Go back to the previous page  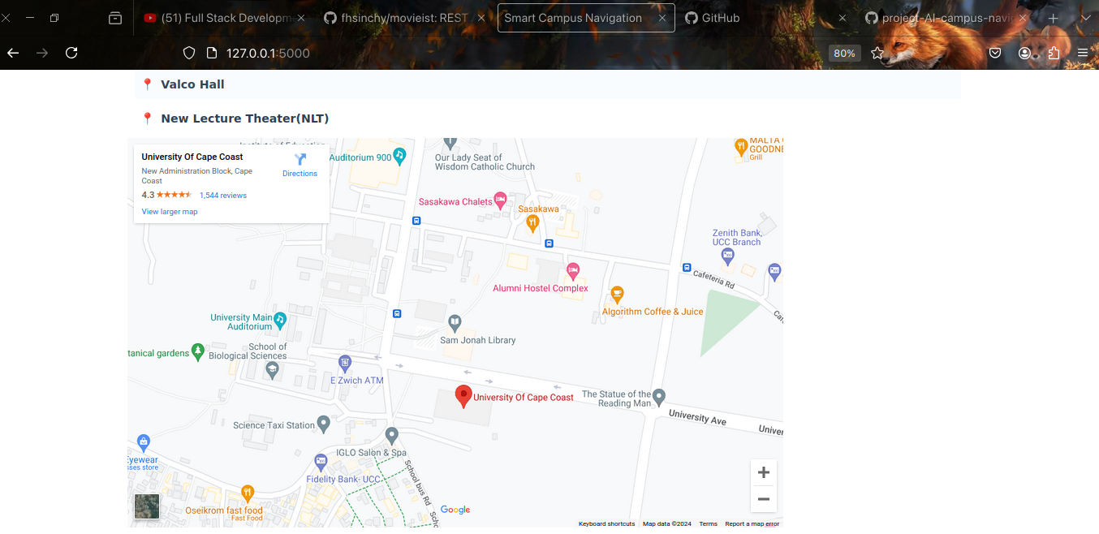pyautogui.click(x=13, y=53)
